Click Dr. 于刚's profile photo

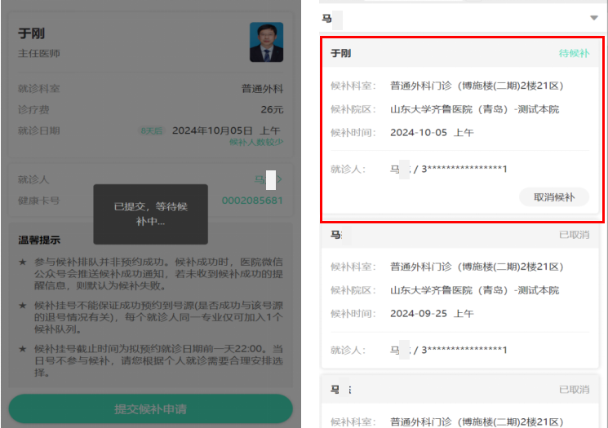pos(266,42)
